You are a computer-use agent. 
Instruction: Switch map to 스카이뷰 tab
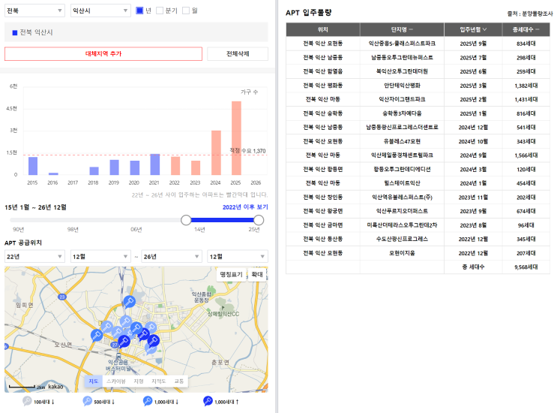(116, 381)
